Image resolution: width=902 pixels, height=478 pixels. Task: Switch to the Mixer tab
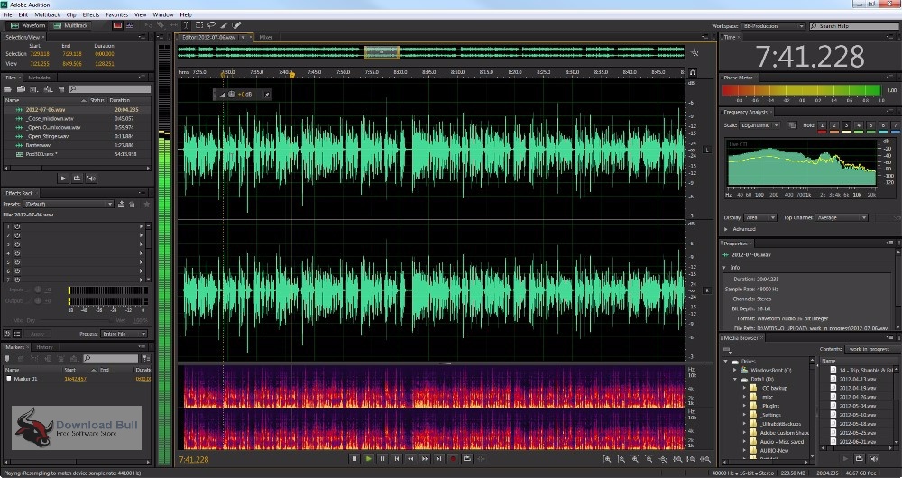265,37
